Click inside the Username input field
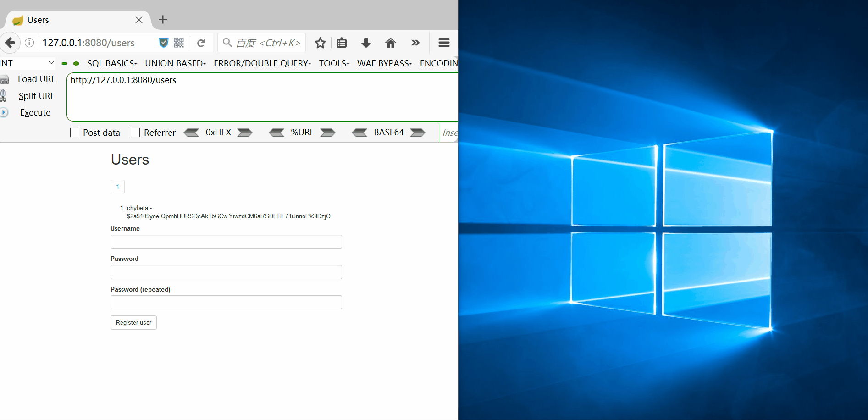868x420 pixels. point(226,242)
